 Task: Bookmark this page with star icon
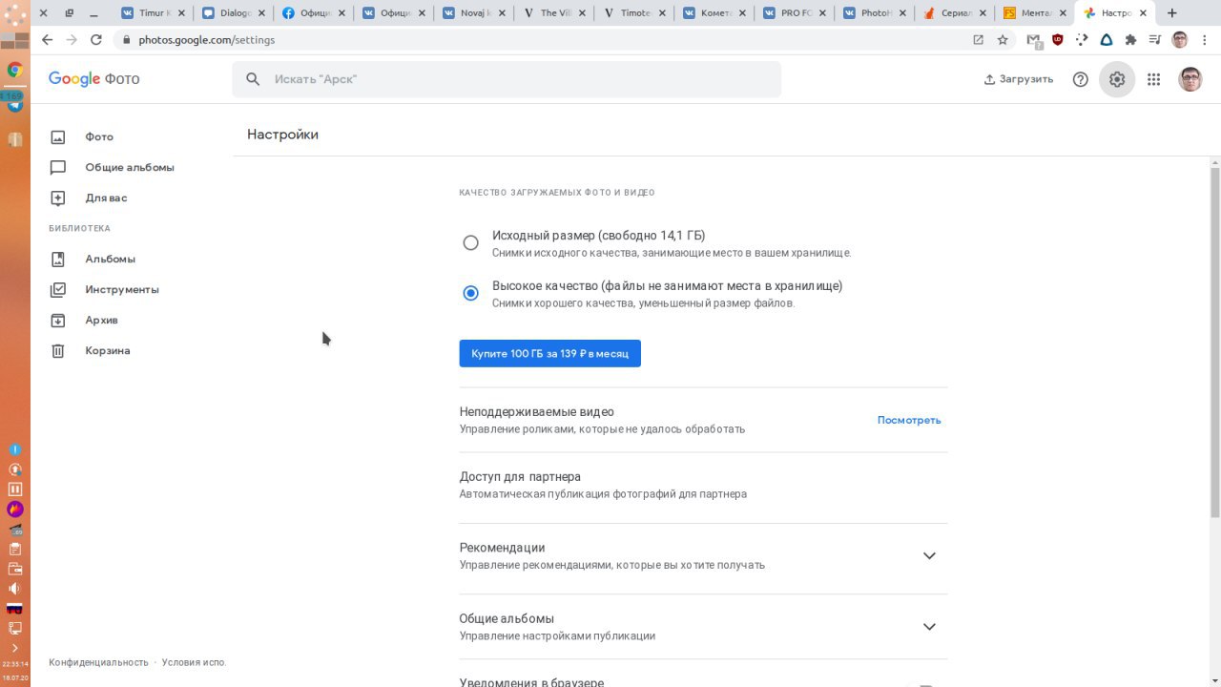click(x=1003, y=40)
